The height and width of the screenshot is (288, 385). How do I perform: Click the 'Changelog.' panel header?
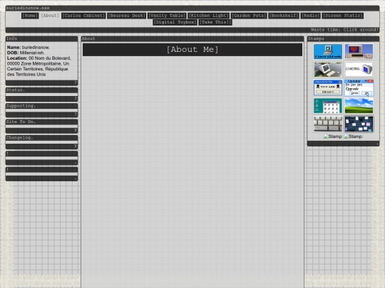coord(42,138)
